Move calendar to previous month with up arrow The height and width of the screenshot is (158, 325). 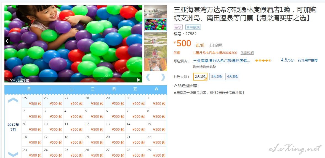tap(13, 100)
